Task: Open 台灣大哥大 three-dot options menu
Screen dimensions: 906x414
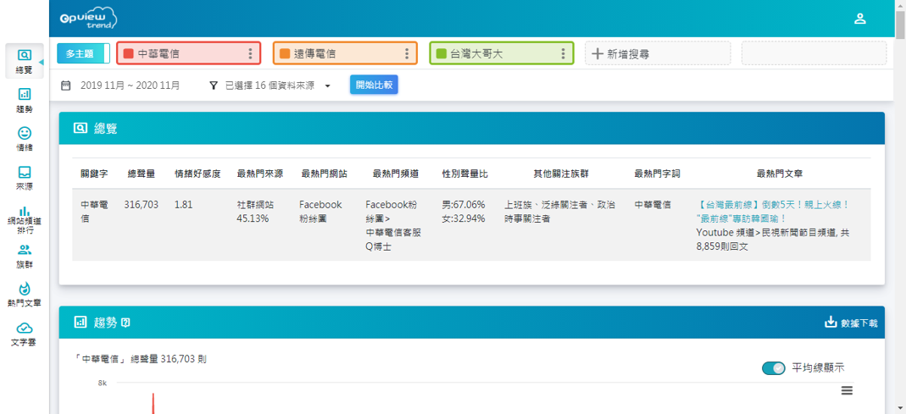Action: click(563, 53)
